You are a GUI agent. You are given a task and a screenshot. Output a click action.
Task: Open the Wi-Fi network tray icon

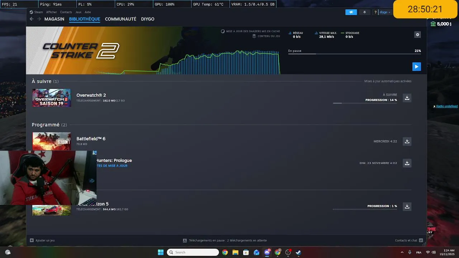(428, 252)
